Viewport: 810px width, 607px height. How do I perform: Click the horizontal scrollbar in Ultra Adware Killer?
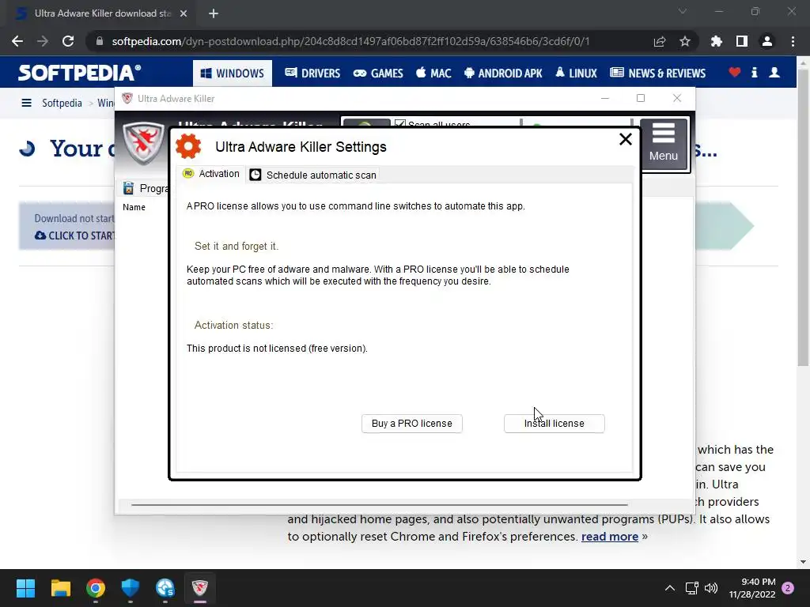point(380,505)
